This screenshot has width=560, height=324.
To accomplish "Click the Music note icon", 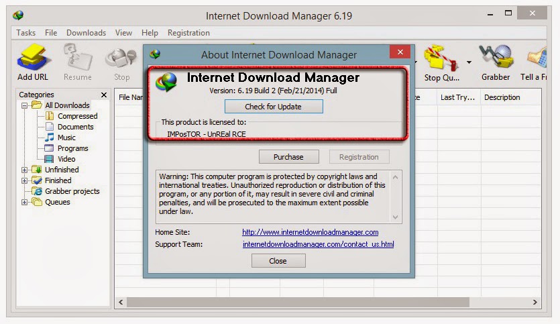I will coord(50,138).
